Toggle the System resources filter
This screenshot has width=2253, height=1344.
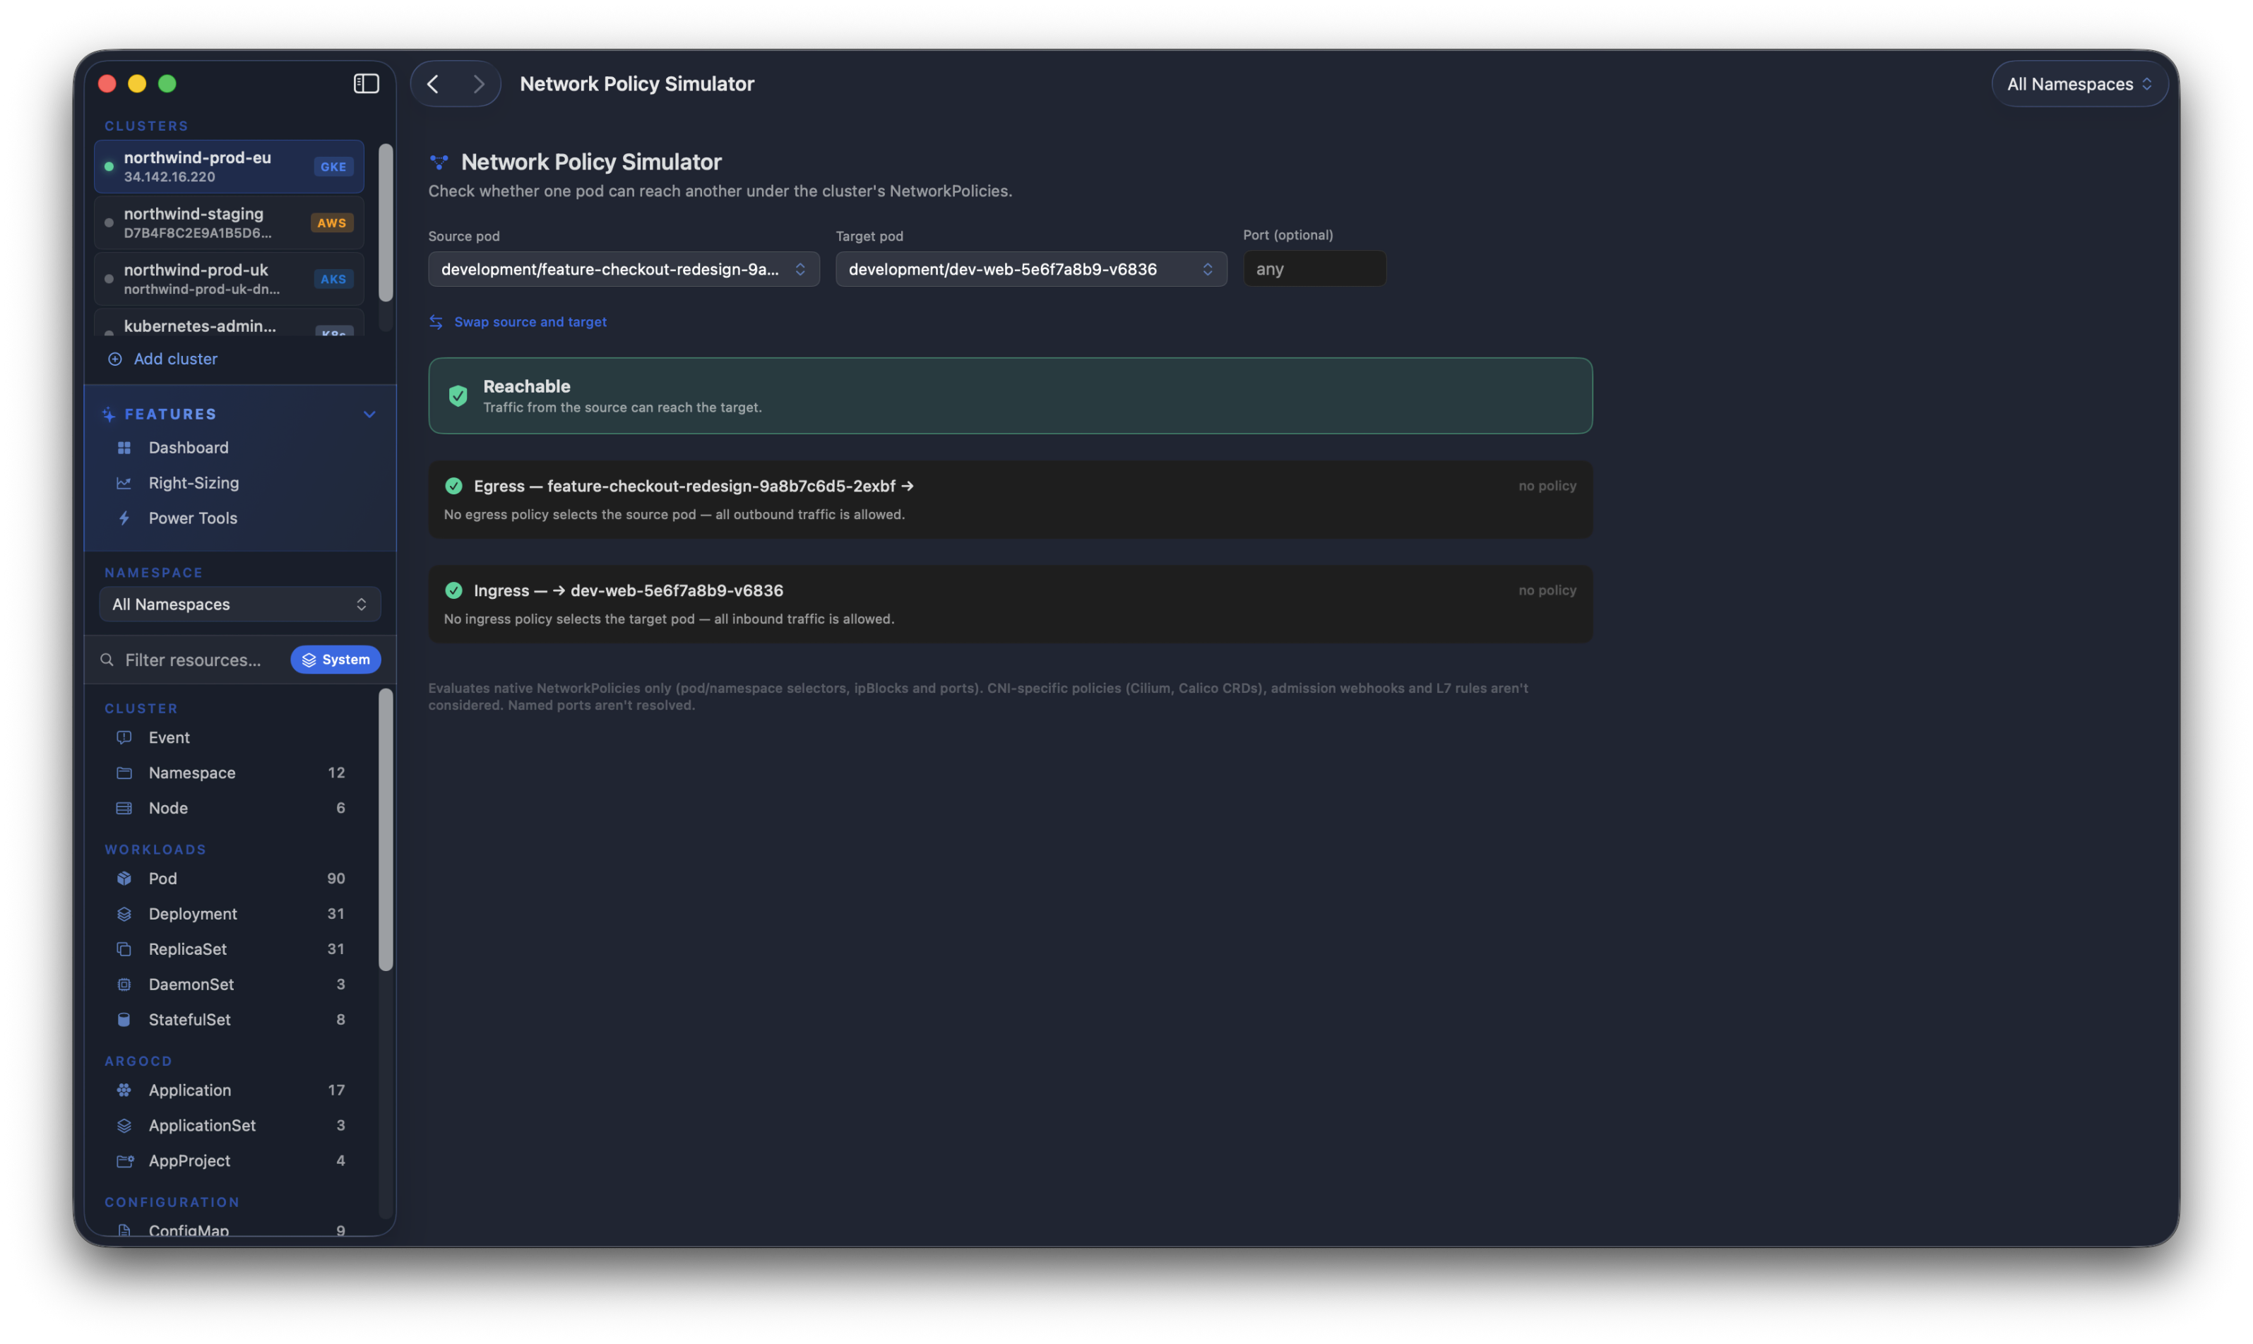[x=336, y=660]
